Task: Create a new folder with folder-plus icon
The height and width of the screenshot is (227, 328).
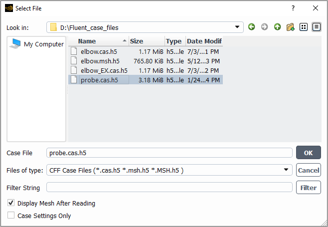Action: 290,27
